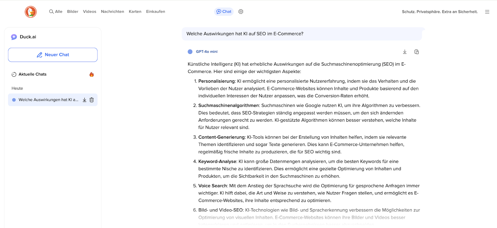Open the Einkaufen tab
The height and width of the screenshot is (228, 497).
click(x=156, y=11)
